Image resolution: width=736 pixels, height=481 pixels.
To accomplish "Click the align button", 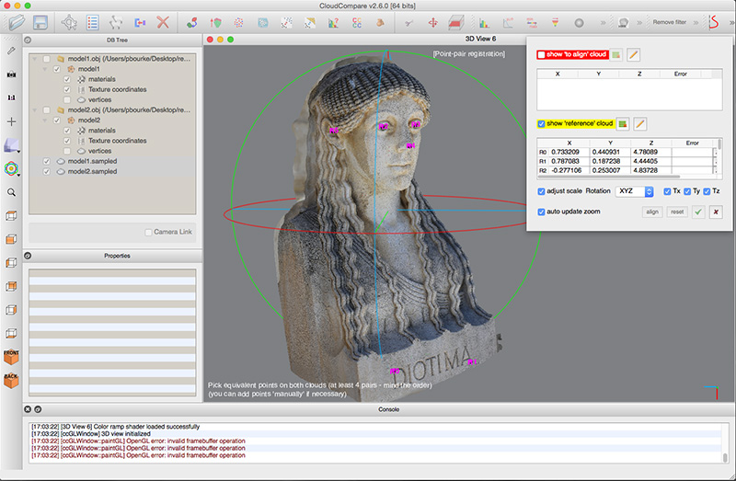I will [652, 212].
